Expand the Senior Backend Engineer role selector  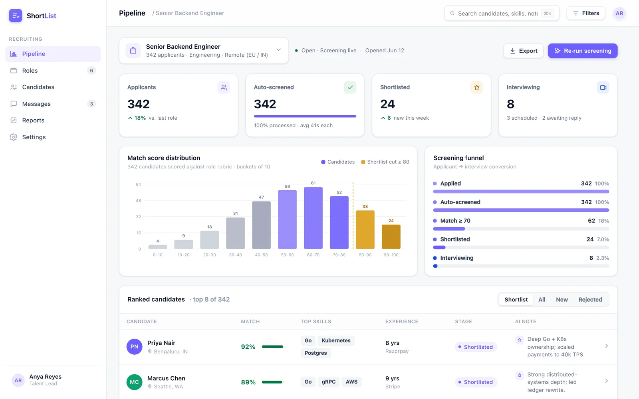click(x=204, y=51)
